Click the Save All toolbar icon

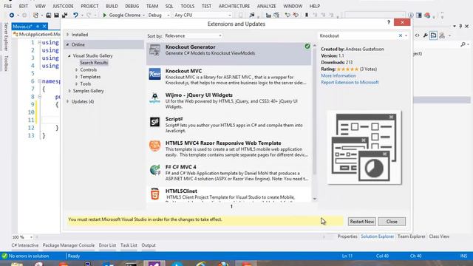(64, 15)
